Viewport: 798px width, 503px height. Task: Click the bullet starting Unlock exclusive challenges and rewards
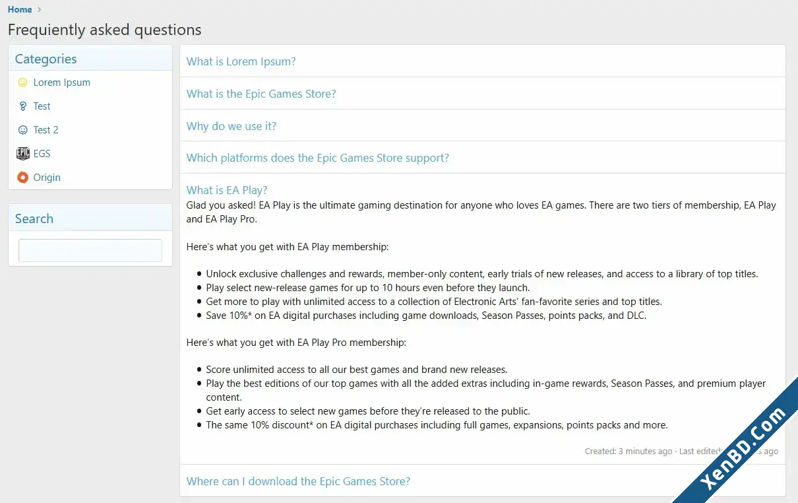[482, 274]
